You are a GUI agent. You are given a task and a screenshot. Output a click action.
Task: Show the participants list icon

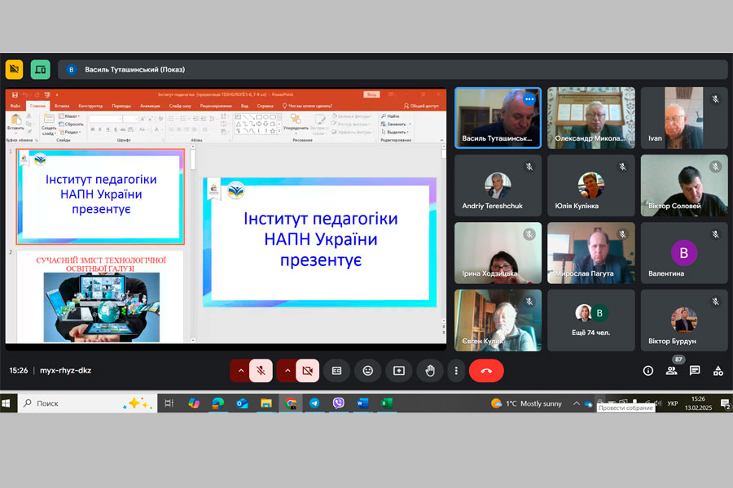(671, 371)
